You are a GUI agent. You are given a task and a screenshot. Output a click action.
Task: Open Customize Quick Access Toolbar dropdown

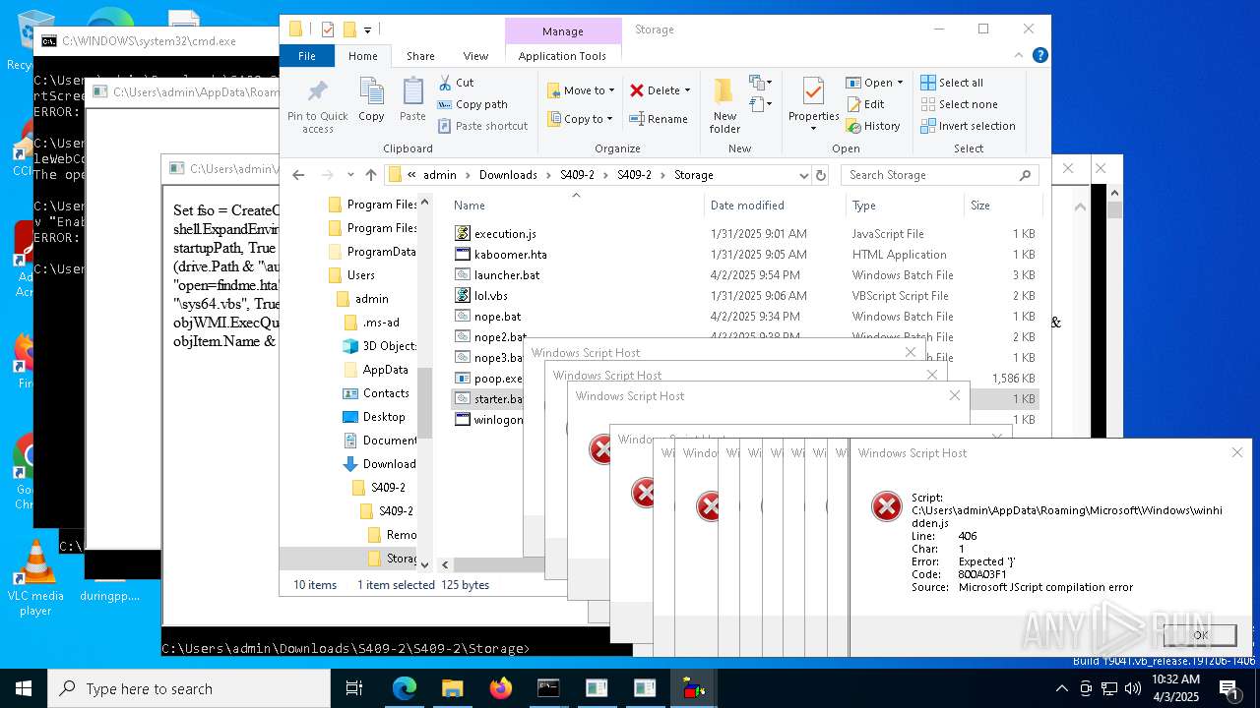click(x=368, y=29)
